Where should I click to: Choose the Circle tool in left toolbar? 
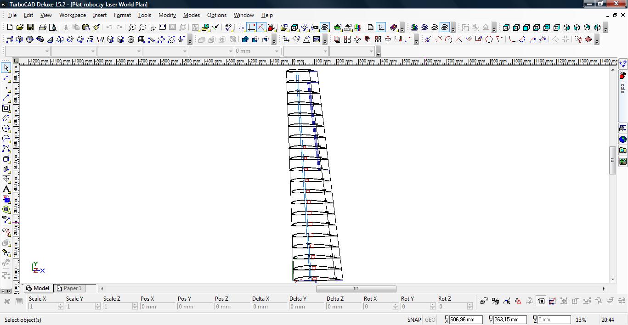[6, 129]
